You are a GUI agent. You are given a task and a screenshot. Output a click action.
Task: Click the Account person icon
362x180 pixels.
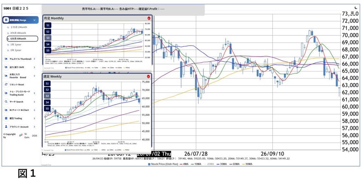tap(6, 126)
